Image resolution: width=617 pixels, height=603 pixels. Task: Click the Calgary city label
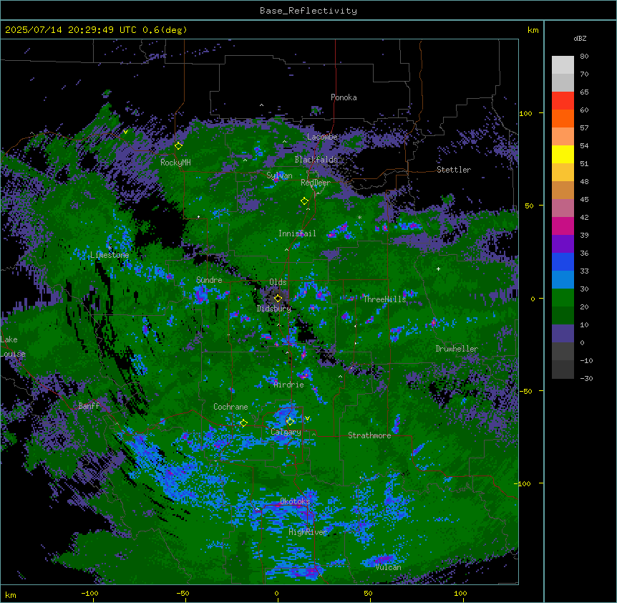[x=286, y=432]
